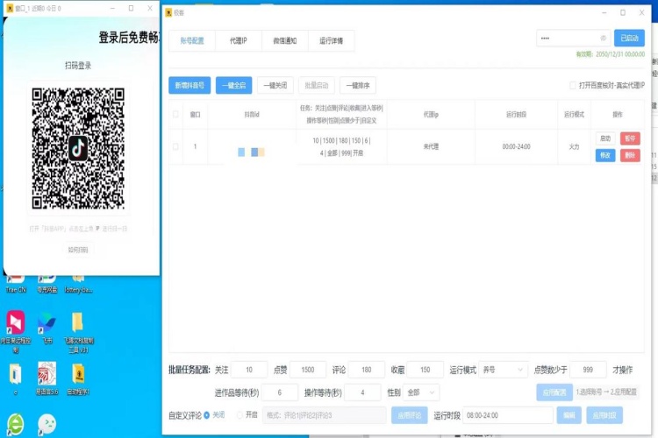The width and height of the screenshot is (658, 438).
Task: Click the 未代理 cell in row 1
Action: point(431,146)
